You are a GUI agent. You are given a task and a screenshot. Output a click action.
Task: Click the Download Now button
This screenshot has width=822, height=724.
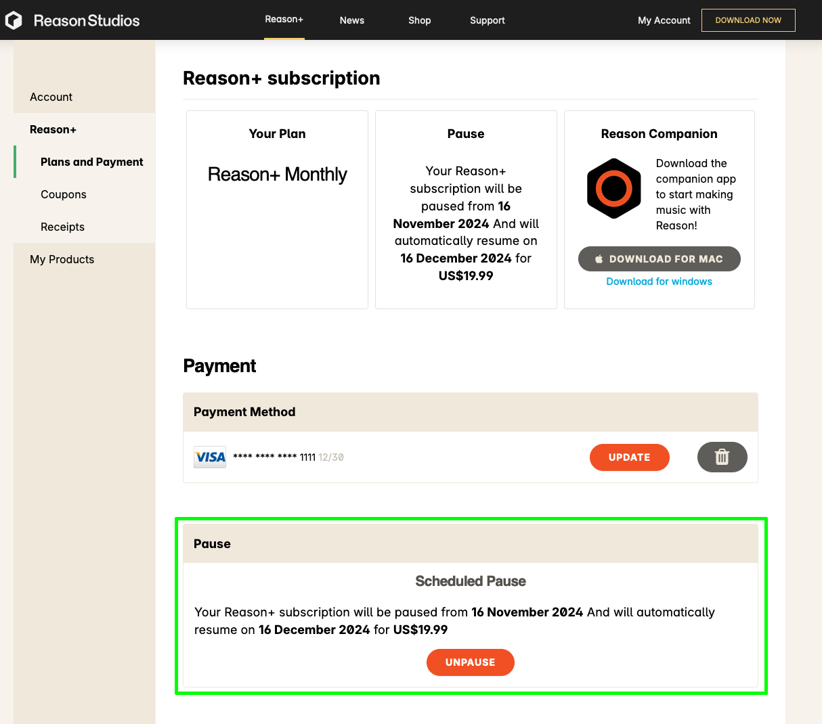tap(748, 20)
